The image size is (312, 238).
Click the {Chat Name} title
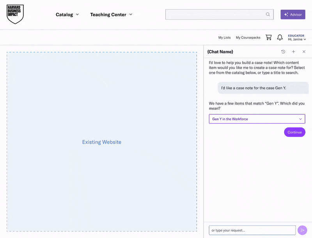pyautogui.click(x=220, y=52)
